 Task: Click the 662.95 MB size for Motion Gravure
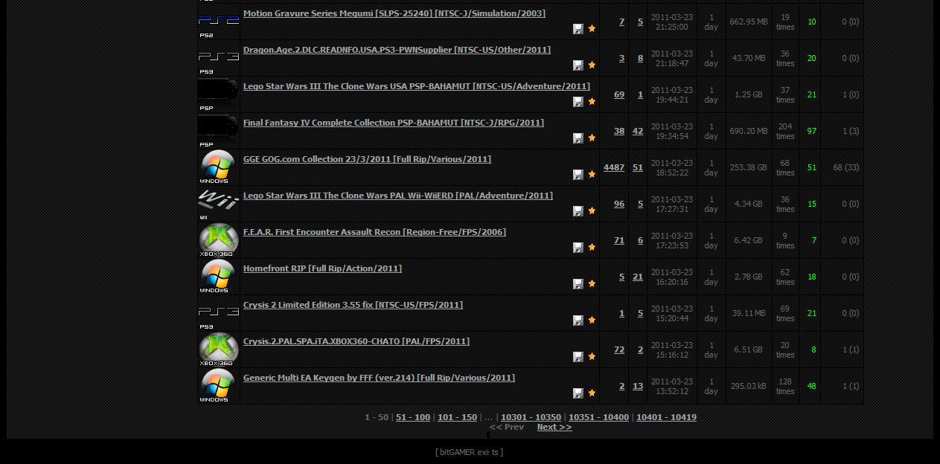tap(748, 22)
